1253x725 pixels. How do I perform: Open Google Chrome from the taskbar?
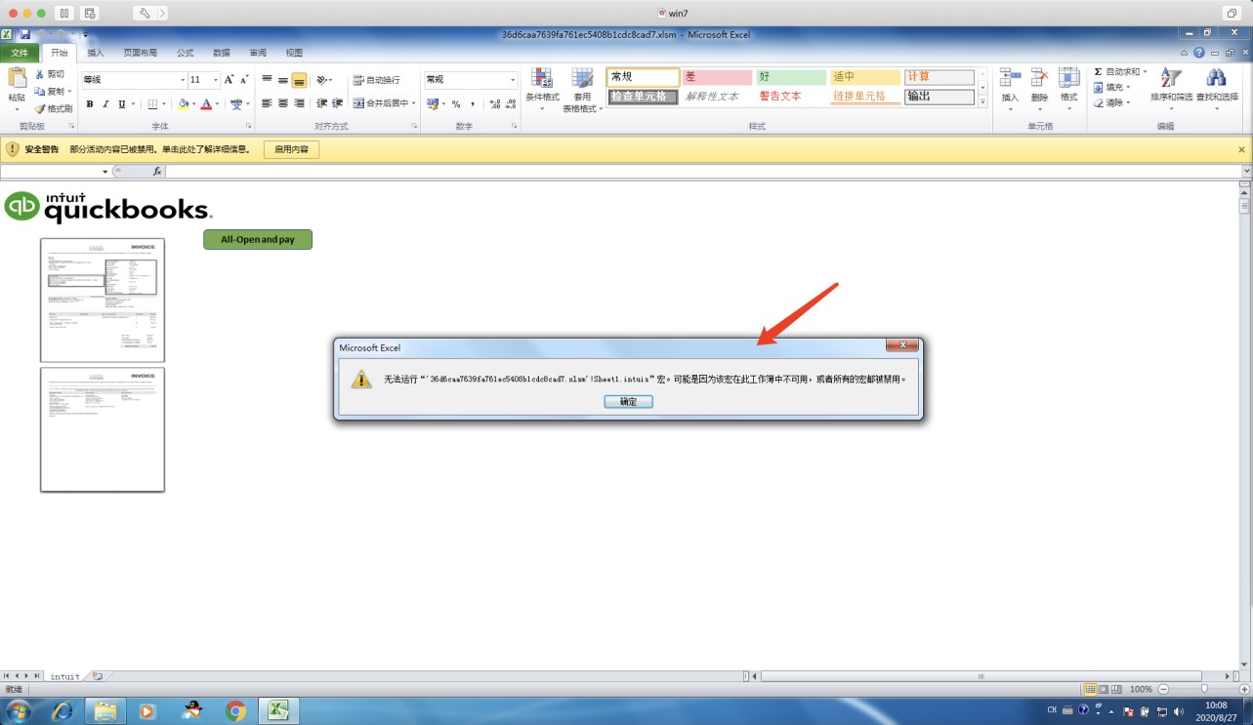(235, 710)
